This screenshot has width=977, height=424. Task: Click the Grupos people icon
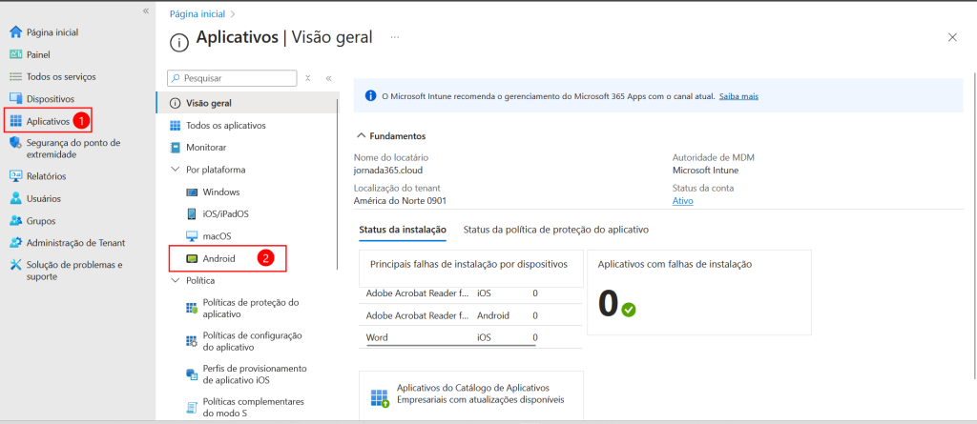[16, 221]
